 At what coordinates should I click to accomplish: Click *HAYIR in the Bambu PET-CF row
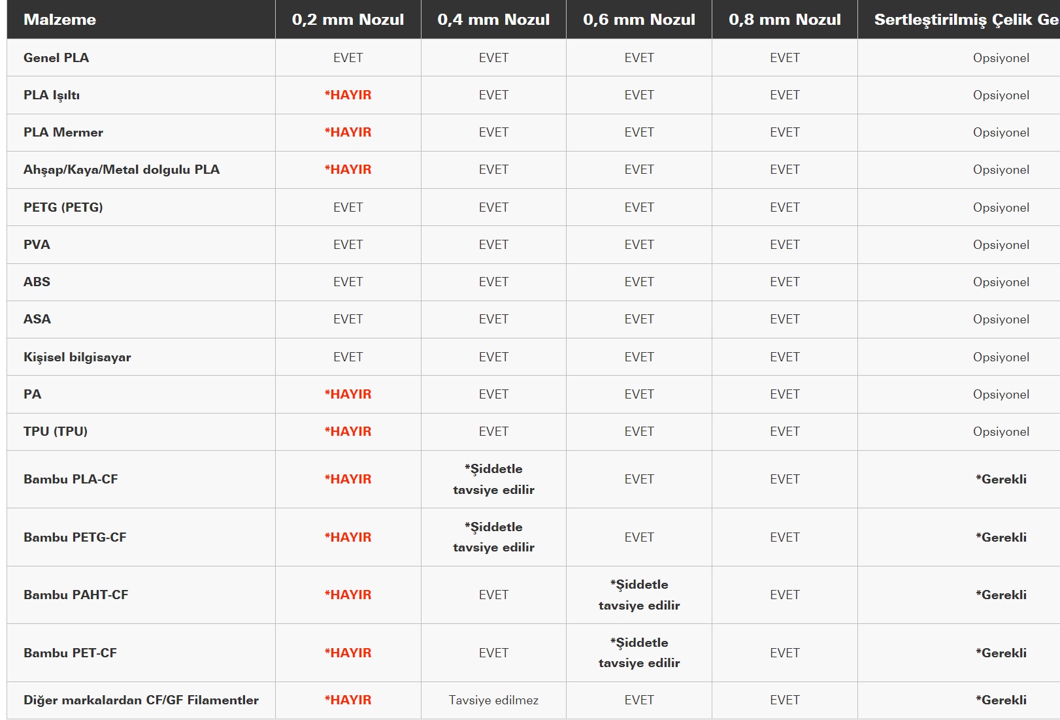348,653
